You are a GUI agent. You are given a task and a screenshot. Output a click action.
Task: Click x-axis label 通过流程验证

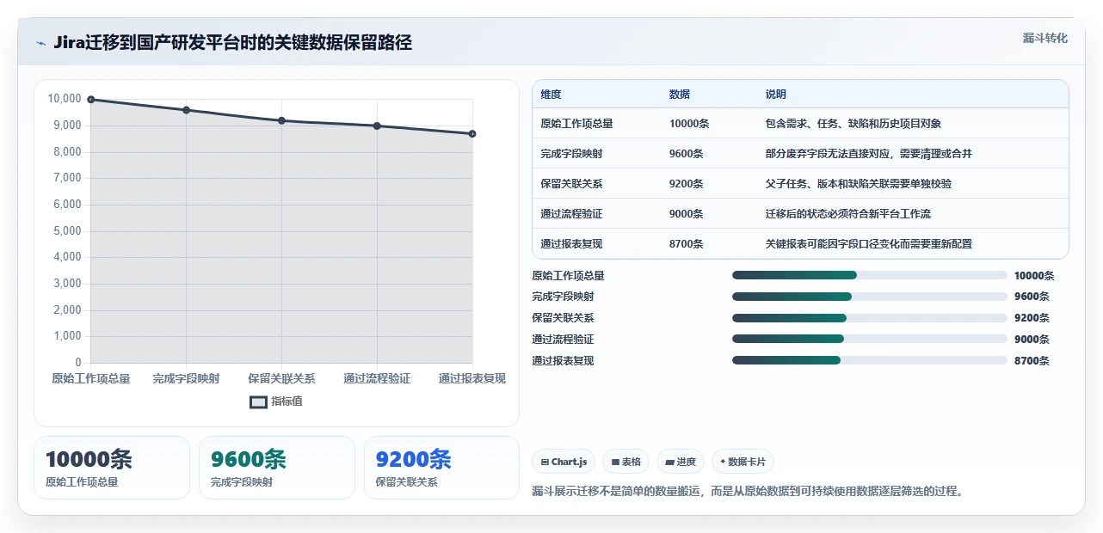pos(377,379)
